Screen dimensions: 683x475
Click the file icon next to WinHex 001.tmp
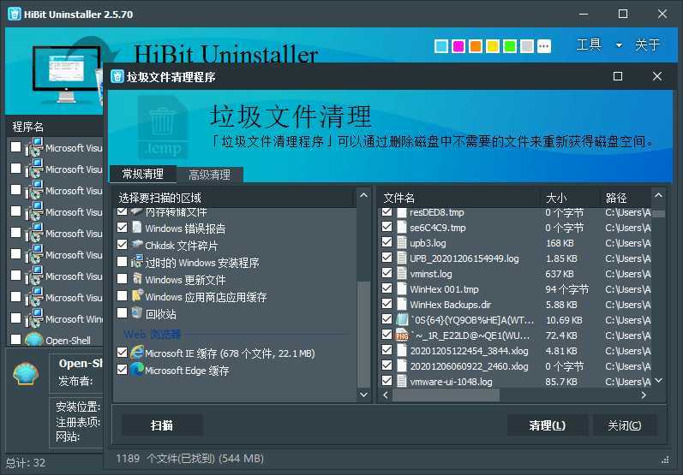(402, 288)
